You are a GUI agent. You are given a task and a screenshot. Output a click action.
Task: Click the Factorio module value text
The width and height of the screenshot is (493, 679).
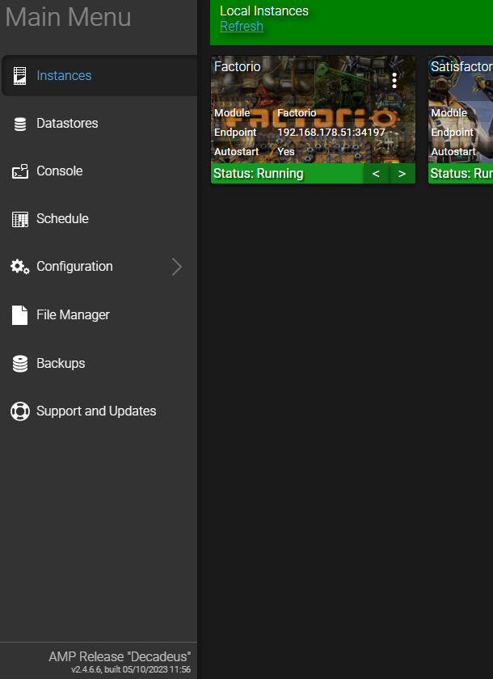click(x=297, y=112)
